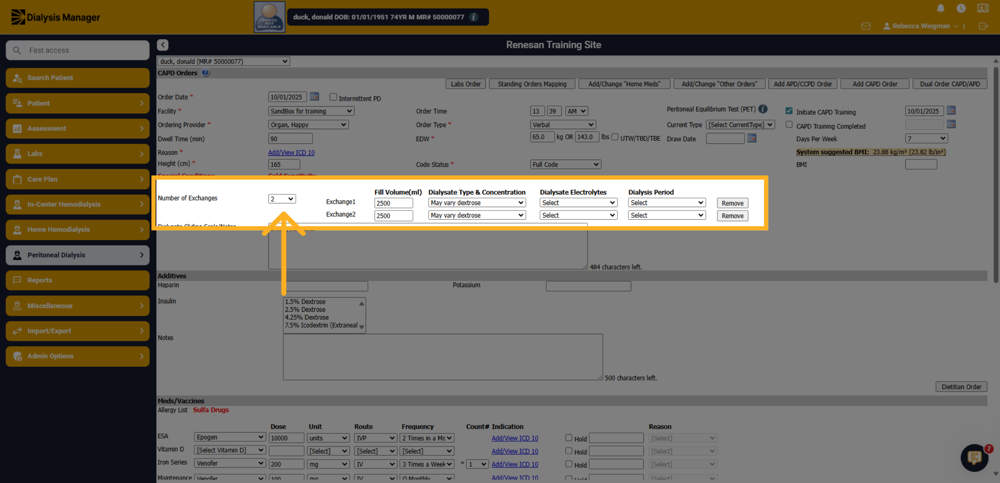Open CAPD Training Completed date calendar

pyautogui.click(x=951, y=124)
